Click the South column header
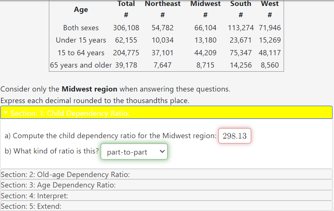334x211 pixels. [241, 4]
